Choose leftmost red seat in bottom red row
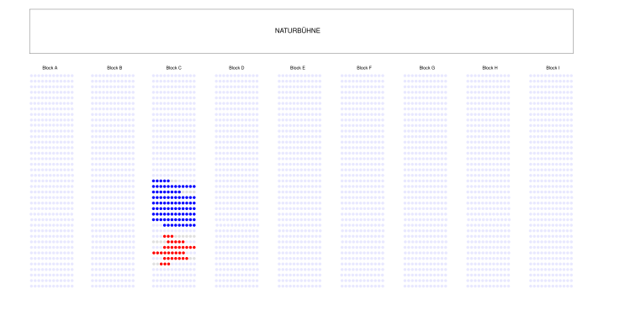The image size is (625, 336). [x=162, y=264]
